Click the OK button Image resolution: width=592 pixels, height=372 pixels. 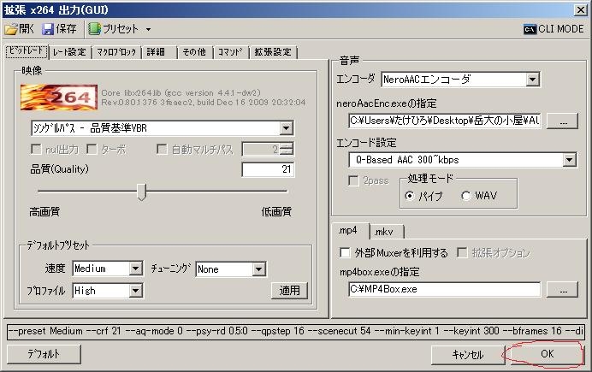[x=547, y=354]
